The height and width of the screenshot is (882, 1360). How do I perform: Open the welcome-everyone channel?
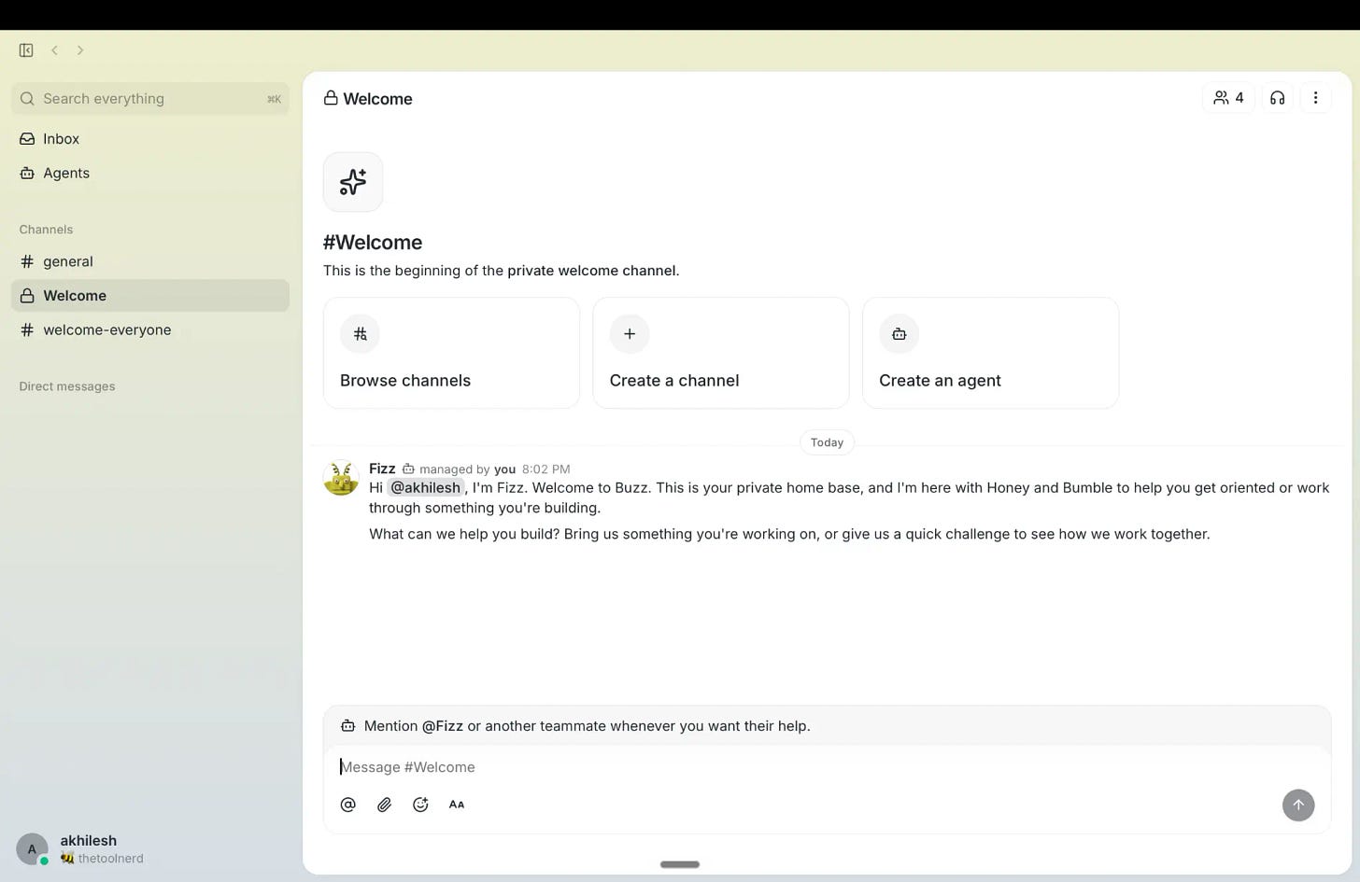tap(150, 329)
